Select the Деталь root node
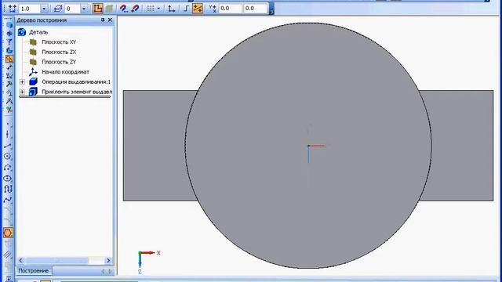The height and width of the screenshot is (282, 502). point(38,32)
